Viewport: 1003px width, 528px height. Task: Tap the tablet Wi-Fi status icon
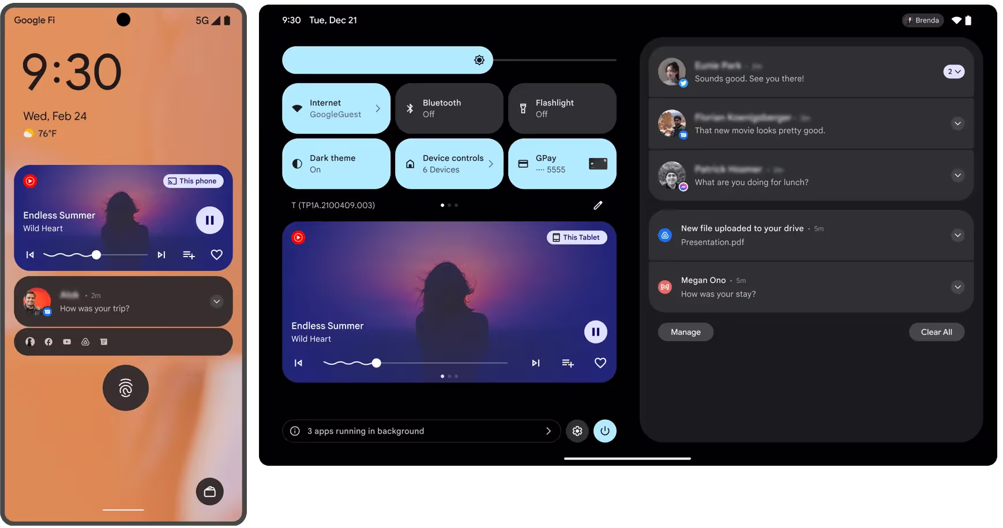click(x=956, y=20)
